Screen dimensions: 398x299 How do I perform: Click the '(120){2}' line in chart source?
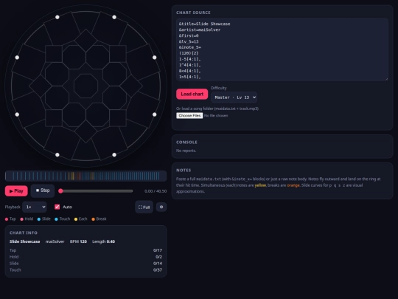(189, 53)
